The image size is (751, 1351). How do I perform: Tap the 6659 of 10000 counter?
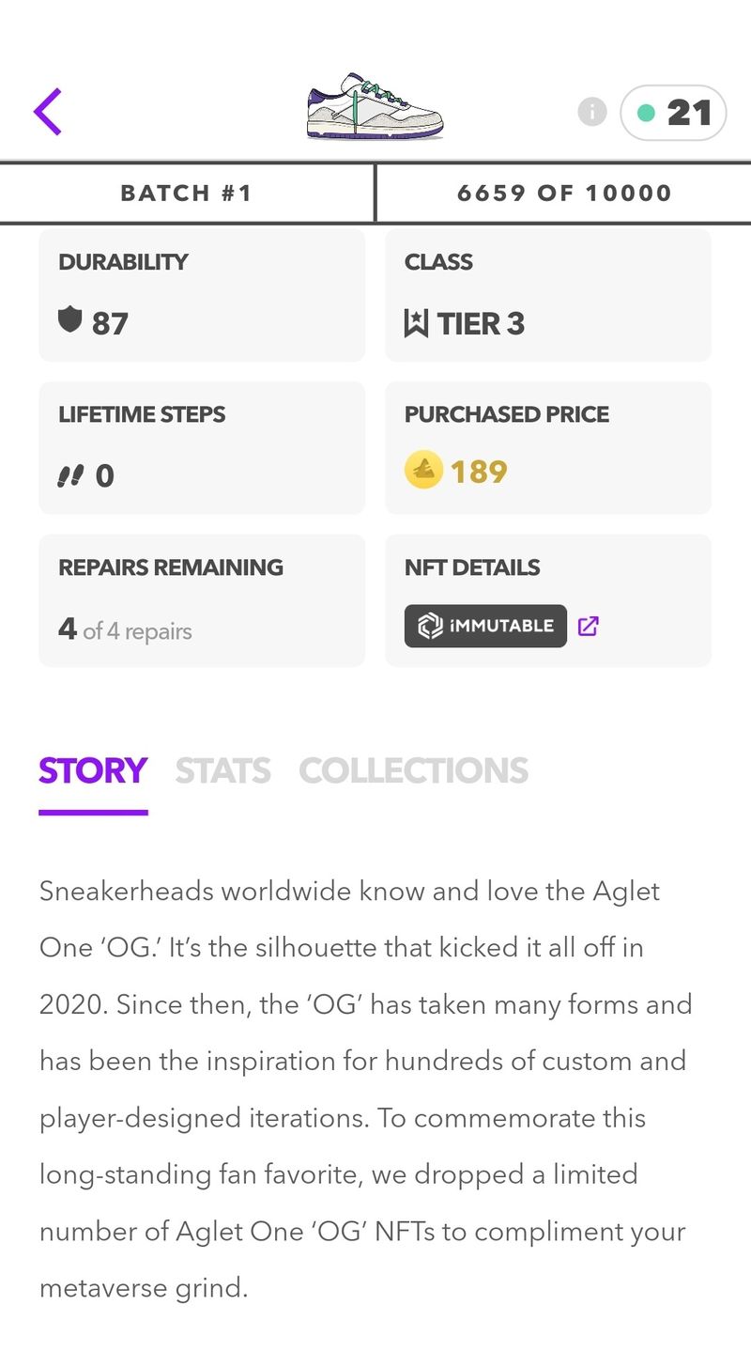point(564,194)
